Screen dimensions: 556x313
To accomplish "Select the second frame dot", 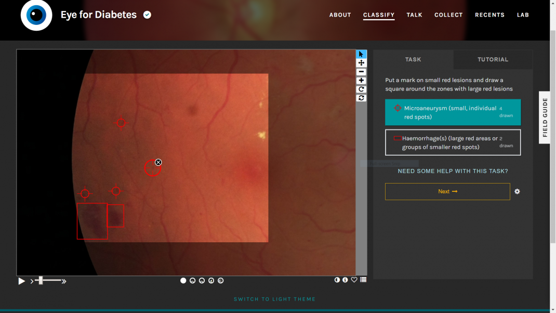I will 193,281.
